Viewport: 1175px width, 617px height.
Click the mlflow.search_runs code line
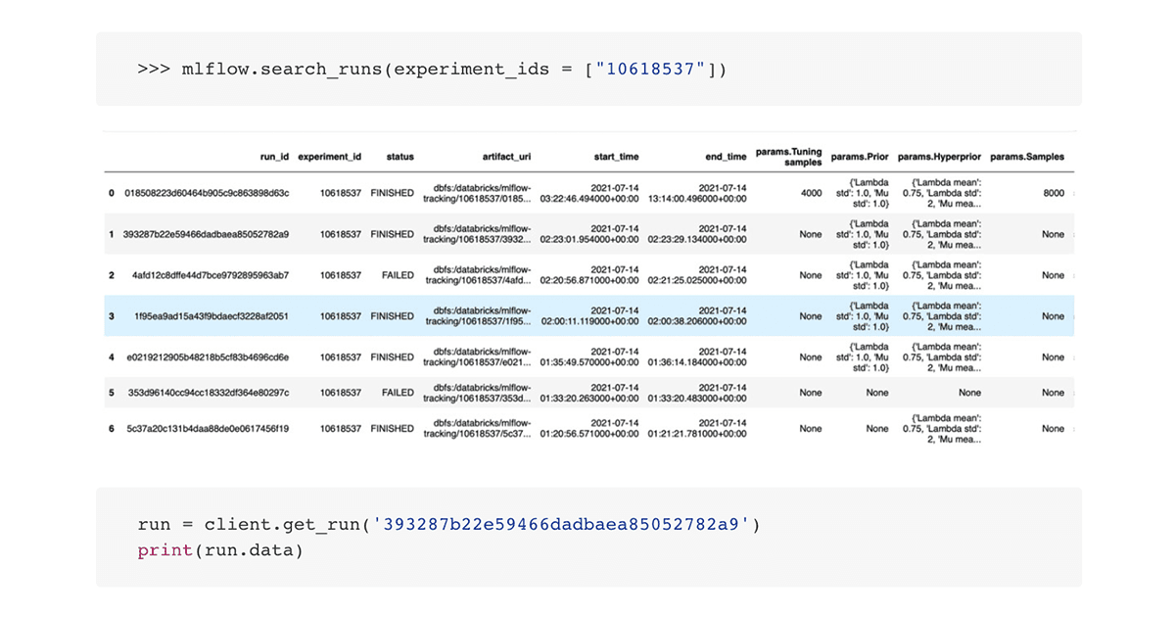[x=432, y=70]
